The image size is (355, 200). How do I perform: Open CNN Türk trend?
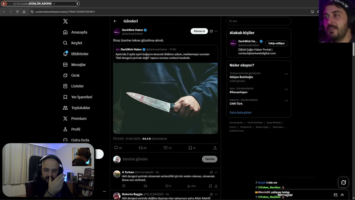(x=236, y=104)
